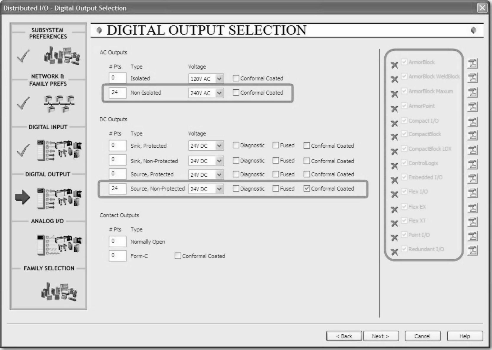Open ArmorPoint PDF document icon
The width and height of the screenshot is (492, 350).
[472, 107]
